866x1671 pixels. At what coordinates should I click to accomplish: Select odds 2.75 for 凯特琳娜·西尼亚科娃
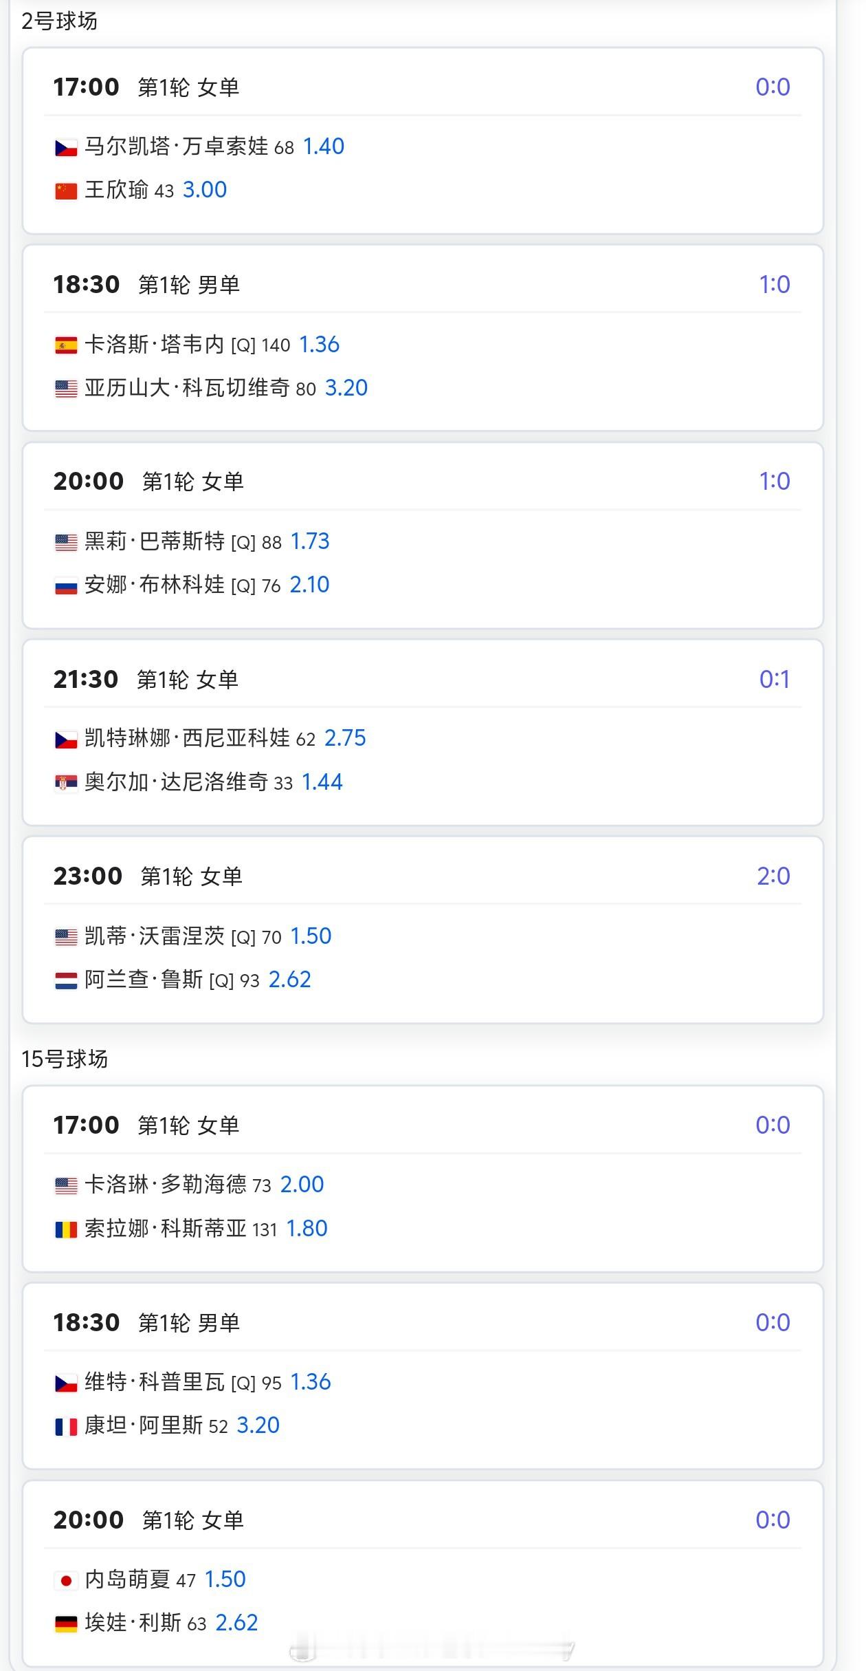345,738
